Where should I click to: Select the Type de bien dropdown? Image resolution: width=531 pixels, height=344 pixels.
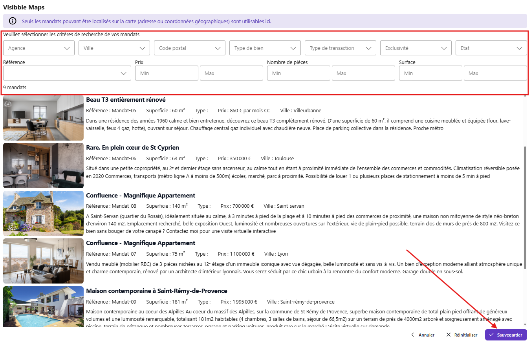coord(265,48)
